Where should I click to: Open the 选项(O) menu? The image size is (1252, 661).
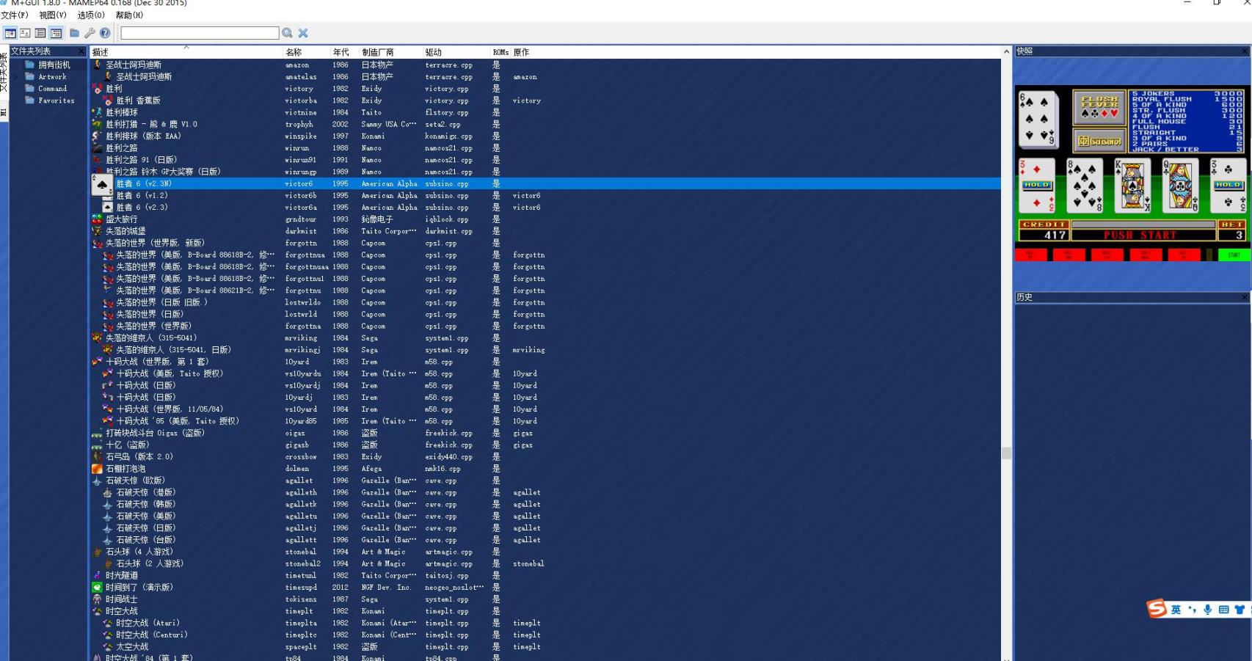coord(91,15)
